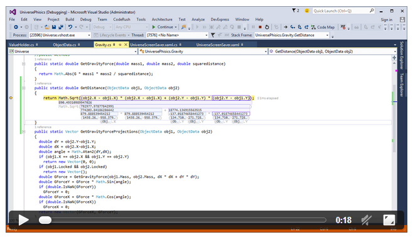Click the Show Next Statement arrow icon

point(286,27)
